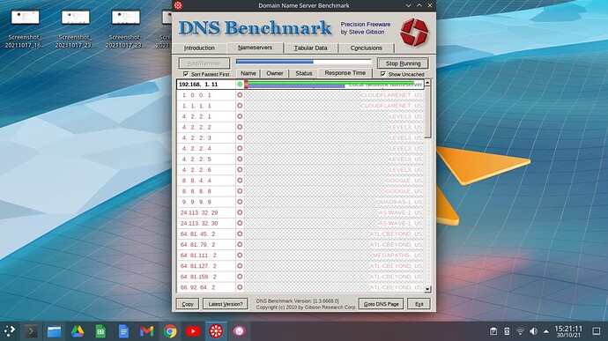This screenshot has height=341, width=608.
Task: Toggle the Show Uncached checkbox
Action: (x=383, y=74)
